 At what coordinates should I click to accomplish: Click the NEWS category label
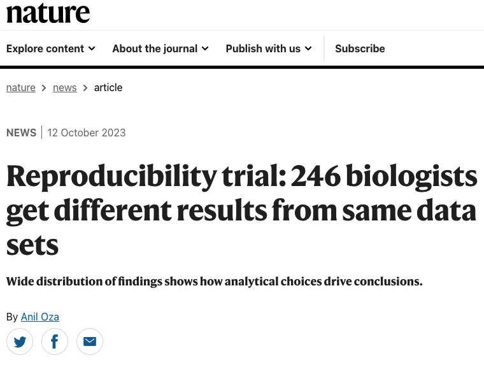click(x=22, y=133)
